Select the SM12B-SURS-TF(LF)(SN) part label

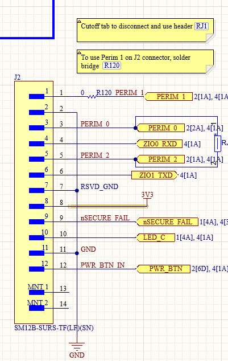54,328
